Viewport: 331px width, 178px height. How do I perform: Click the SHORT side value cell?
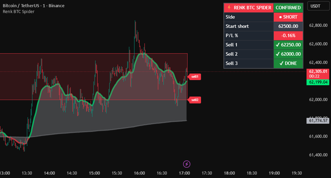coord(288,17)
